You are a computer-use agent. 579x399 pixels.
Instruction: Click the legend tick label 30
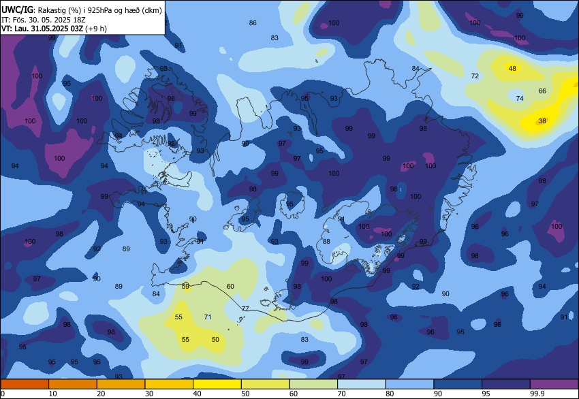149,394
